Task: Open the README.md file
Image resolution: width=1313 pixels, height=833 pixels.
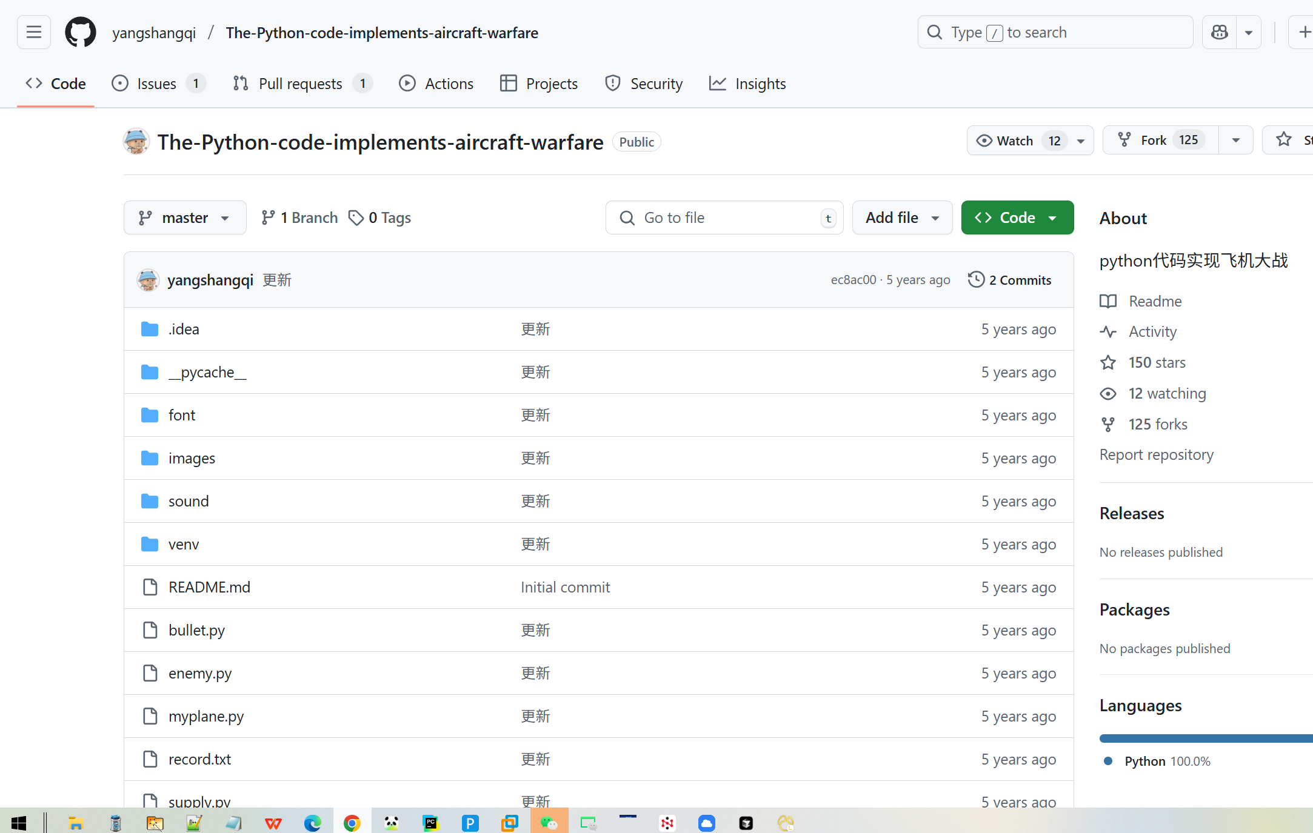Action: point(209,587)
